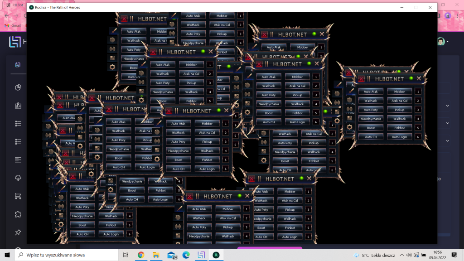Select hotkey slot 6 in the rightmost HLBOT.NET panel
Image resolution: width=464 pixels, height=261 pixels.
418,137
